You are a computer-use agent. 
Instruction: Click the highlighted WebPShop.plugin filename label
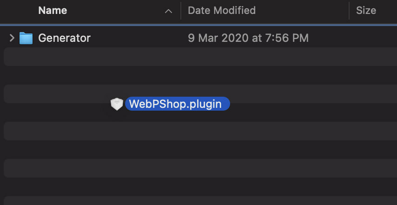[x=177, y=104]
